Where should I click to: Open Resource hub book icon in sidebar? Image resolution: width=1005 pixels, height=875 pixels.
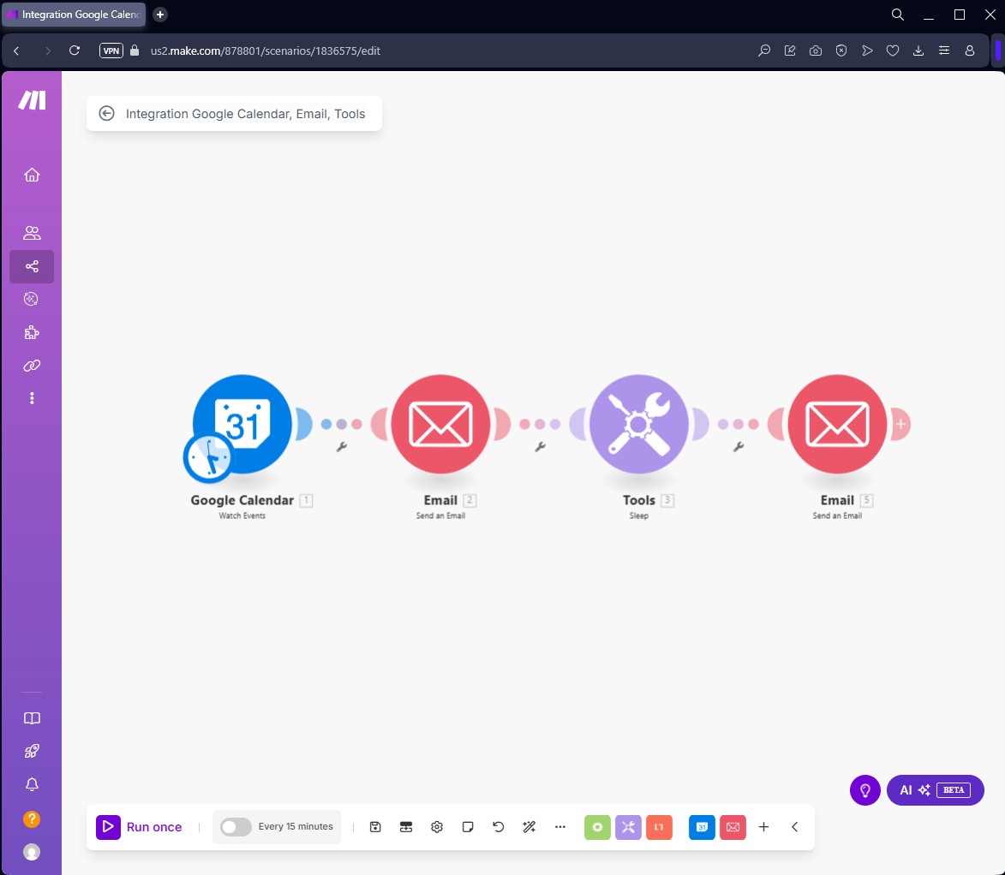32,718
